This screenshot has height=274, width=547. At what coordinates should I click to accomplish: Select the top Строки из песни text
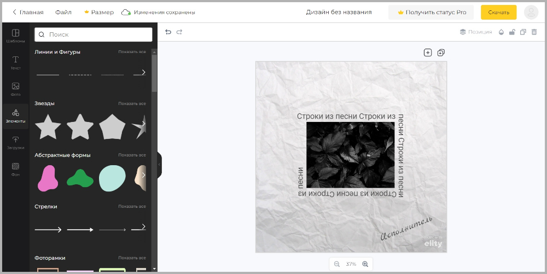[x=346, y=116]
